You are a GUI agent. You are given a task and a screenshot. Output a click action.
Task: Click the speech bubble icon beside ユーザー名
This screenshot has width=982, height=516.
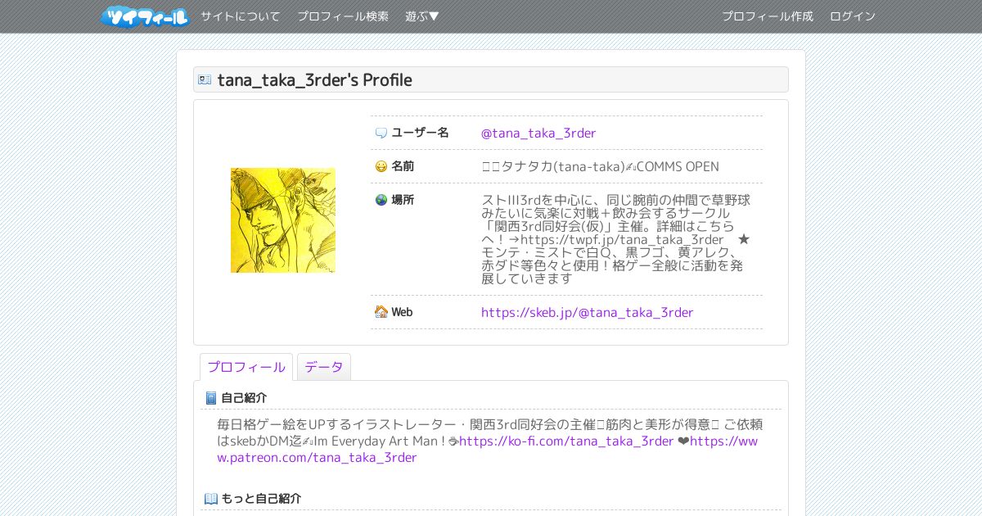pyautogui.click(x=381, y=133)
